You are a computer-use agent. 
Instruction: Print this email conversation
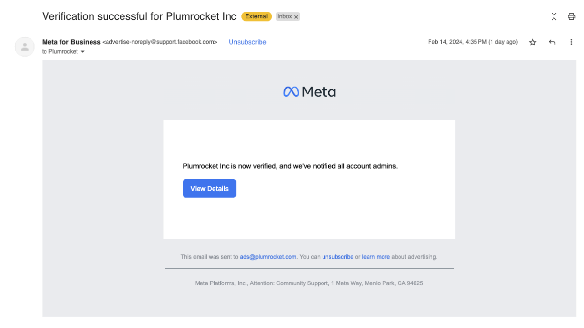(x=571, y=16)
